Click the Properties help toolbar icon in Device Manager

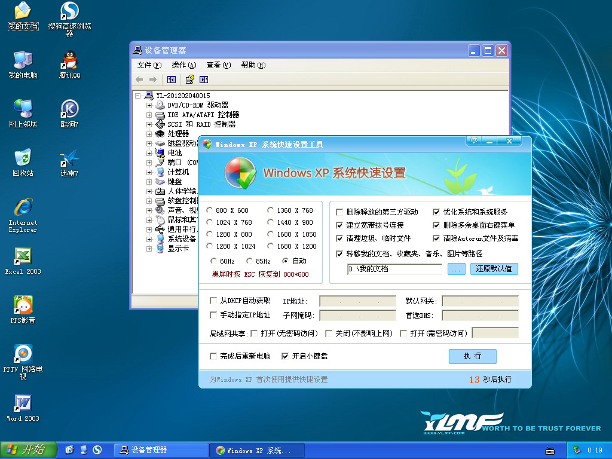[189, 79]
